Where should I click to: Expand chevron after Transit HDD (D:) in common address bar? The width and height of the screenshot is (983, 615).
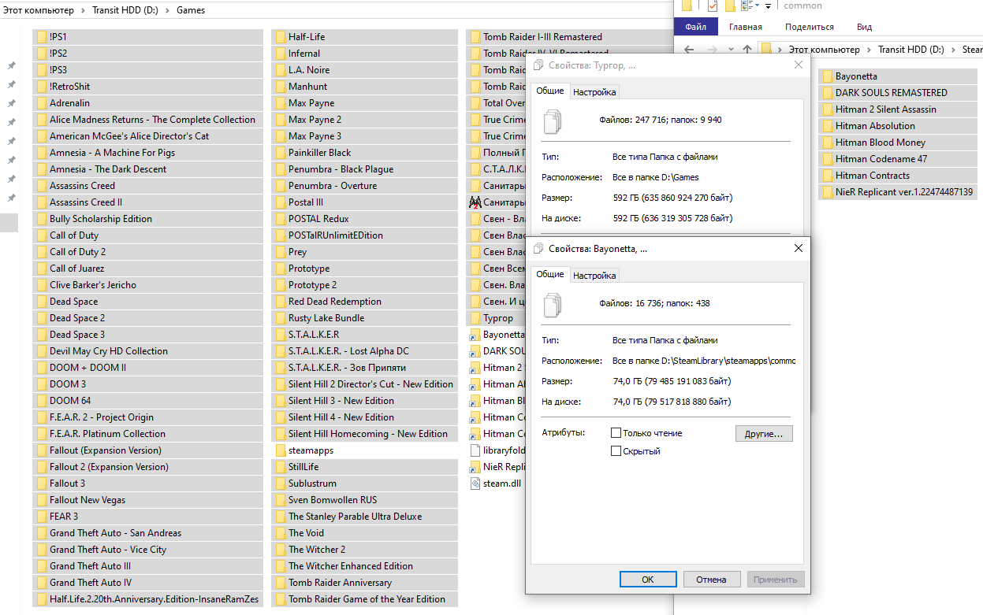[953, 49]
